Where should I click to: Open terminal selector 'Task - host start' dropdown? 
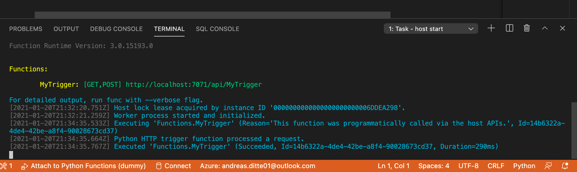click(x=431, y=29)
